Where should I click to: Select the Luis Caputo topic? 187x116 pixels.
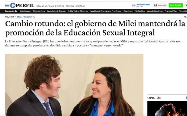[x=25, y=11]
